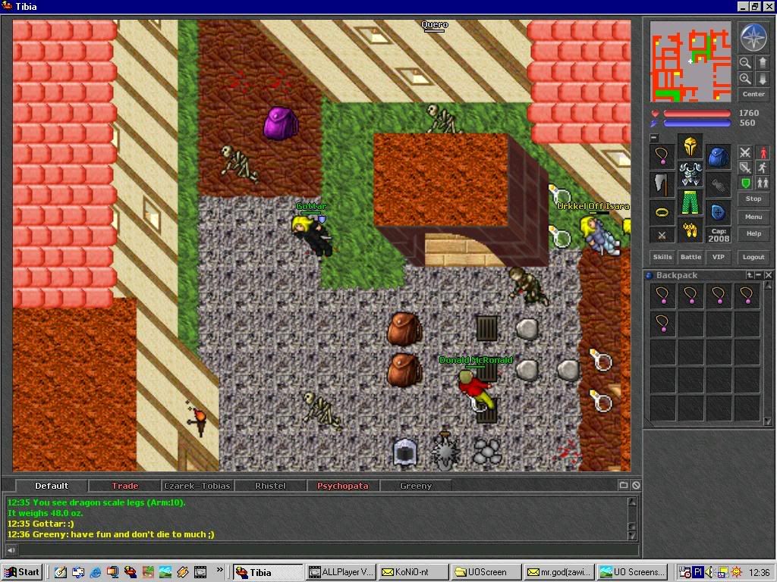Close the Backpack container panel
Viewport: 777px width, 582px height.
768,275
